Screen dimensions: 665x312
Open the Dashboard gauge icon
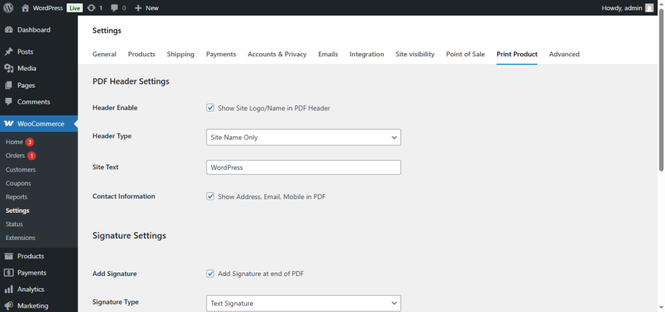coord(9,30)
